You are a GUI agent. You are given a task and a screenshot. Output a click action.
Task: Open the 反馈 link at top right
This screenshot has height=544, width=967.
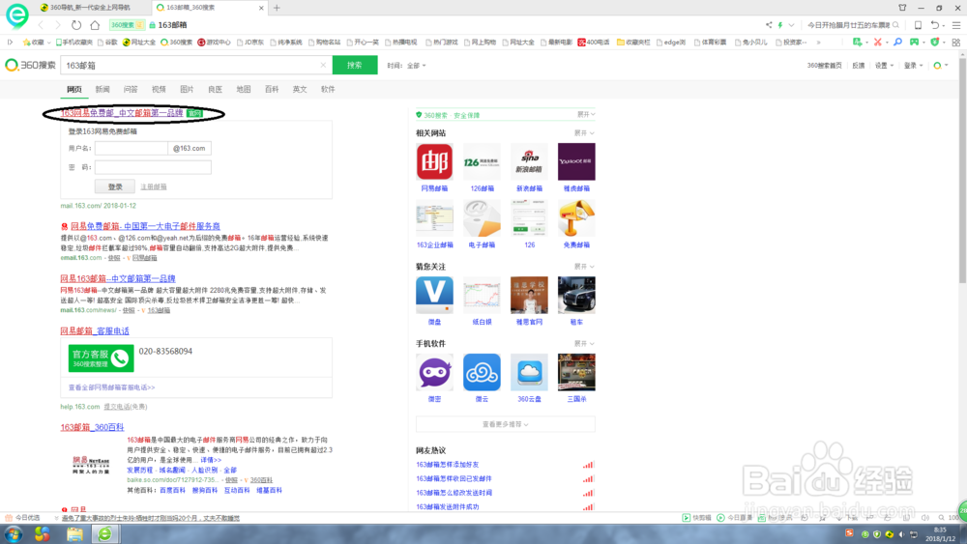pos(859,66)
